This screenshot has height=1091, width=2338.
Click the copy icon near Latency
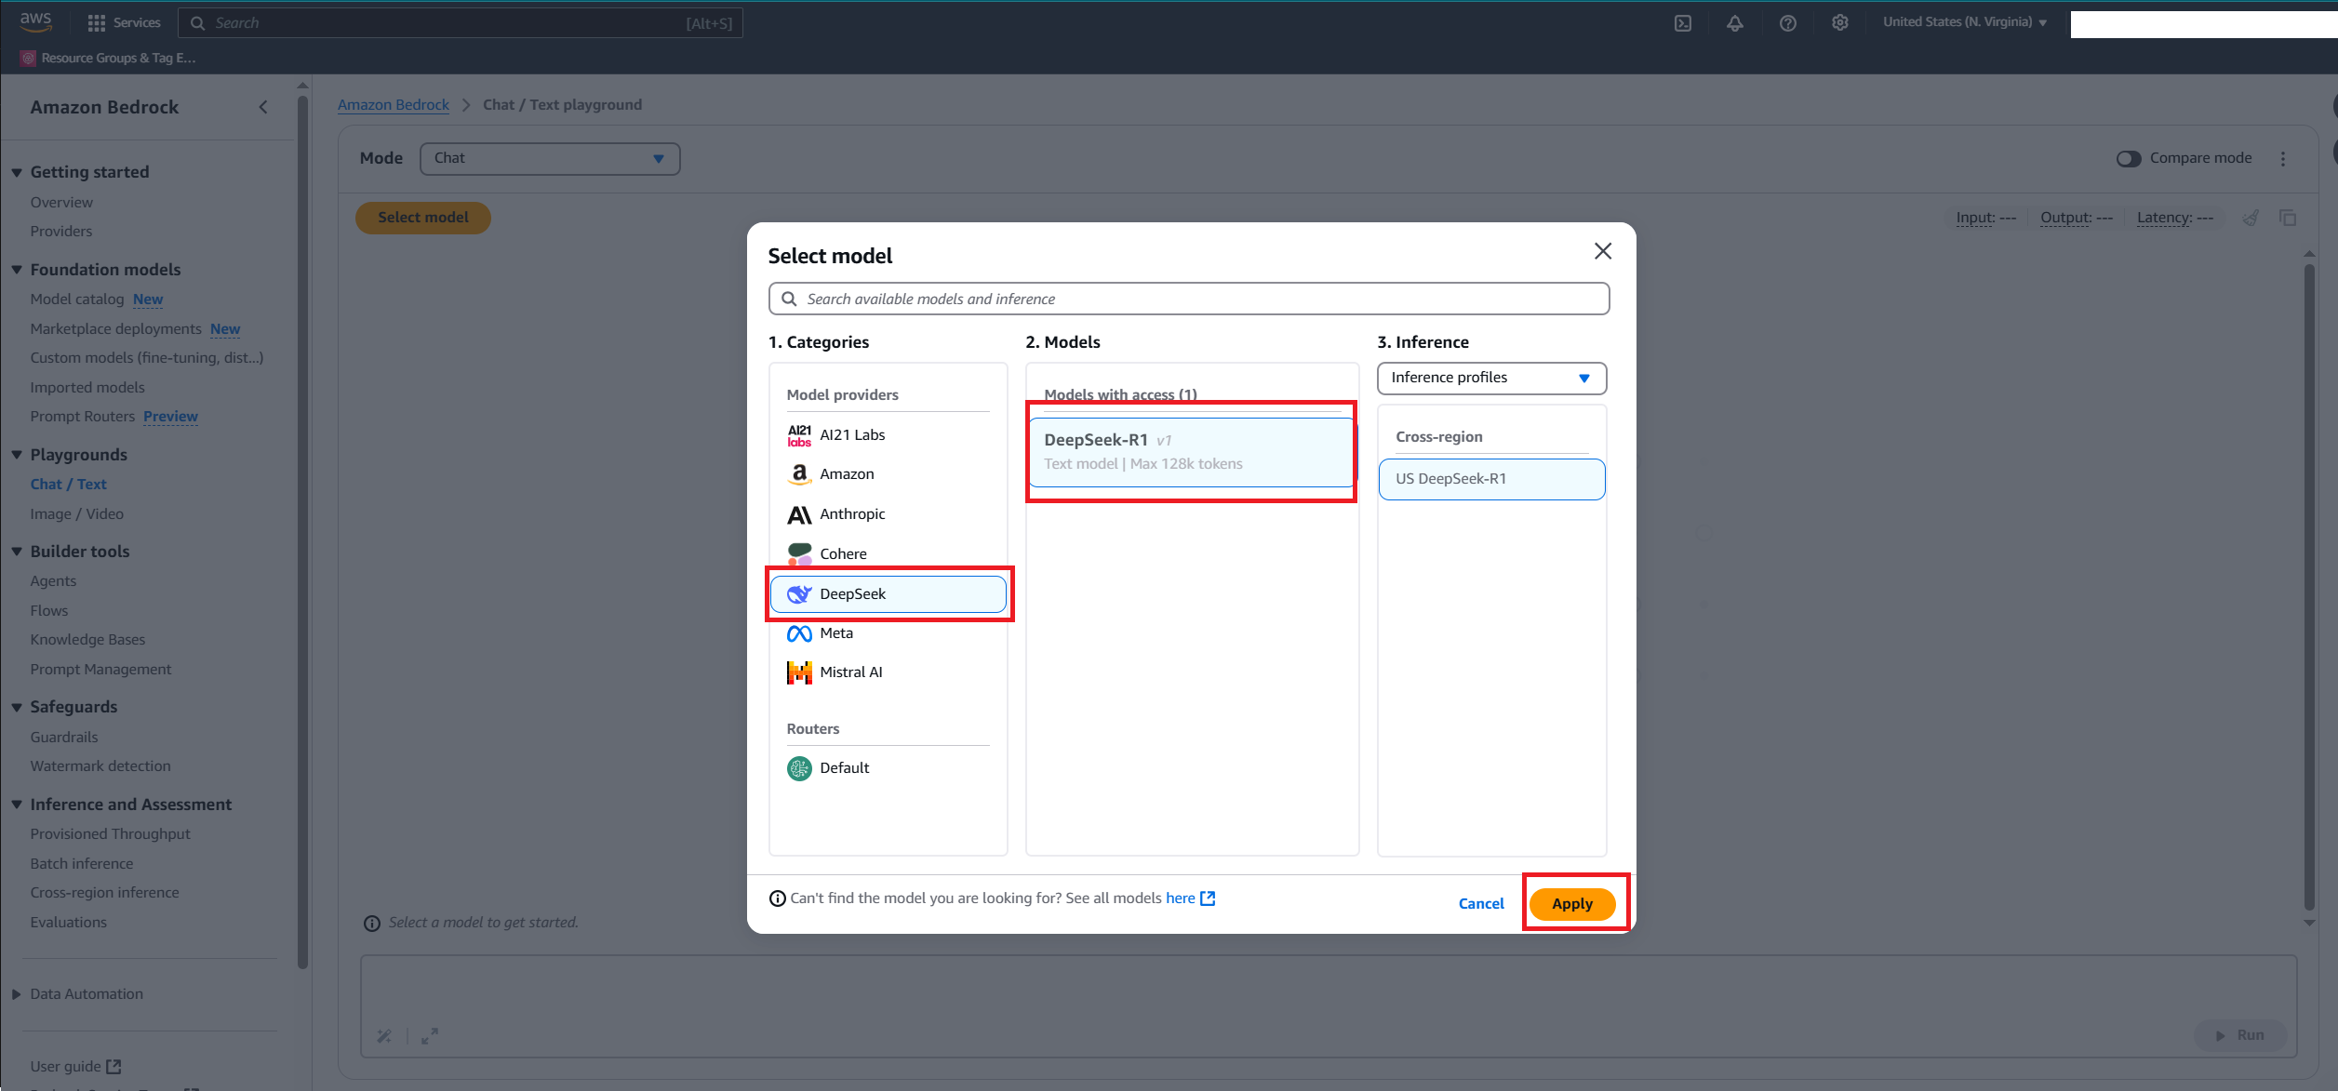coord(2288,218)
